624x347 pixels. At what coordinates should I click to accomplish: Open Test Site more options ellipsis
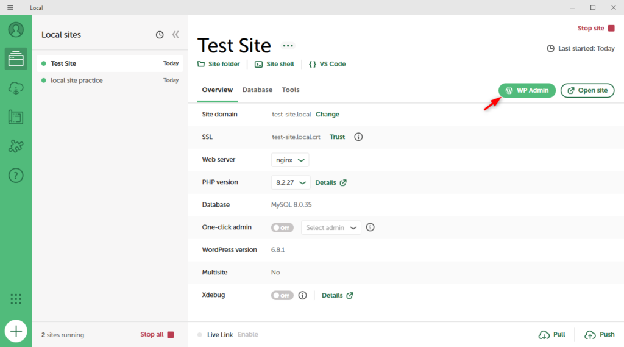pos(288,45)
